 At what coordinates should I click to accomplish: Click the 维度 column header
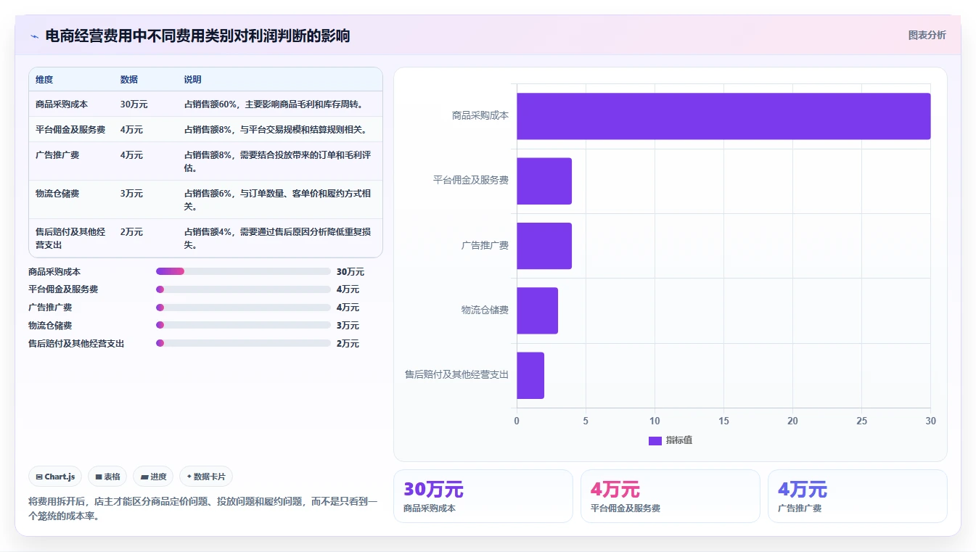(x=44, y=80)
